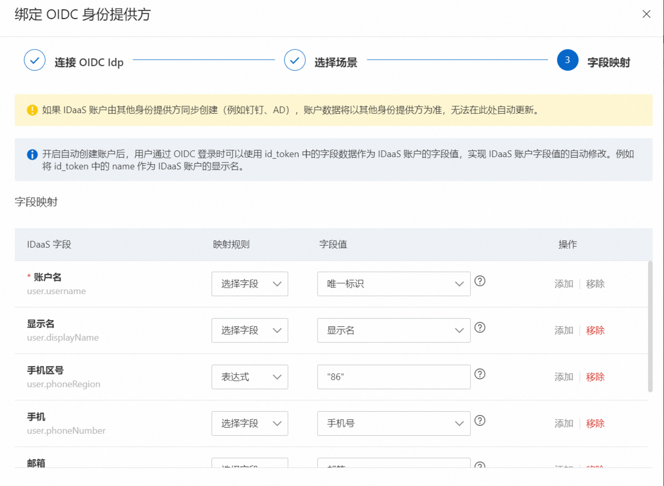Open the 手机号 field value dropdown

click(393, 423)
